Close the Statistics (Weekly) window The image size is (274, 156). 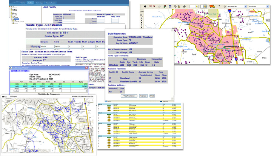pos(86,68)
